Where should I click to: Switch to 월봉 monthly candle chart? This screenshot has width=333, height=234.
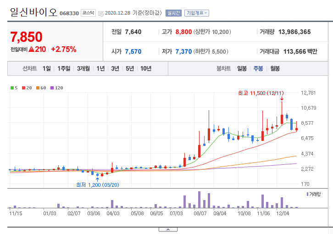[x=275, y=68]
